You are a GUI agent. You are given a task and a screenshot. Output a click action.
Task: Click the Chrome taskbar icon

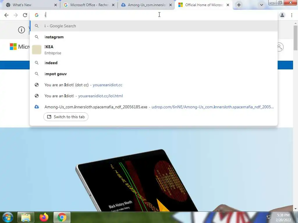62,217
